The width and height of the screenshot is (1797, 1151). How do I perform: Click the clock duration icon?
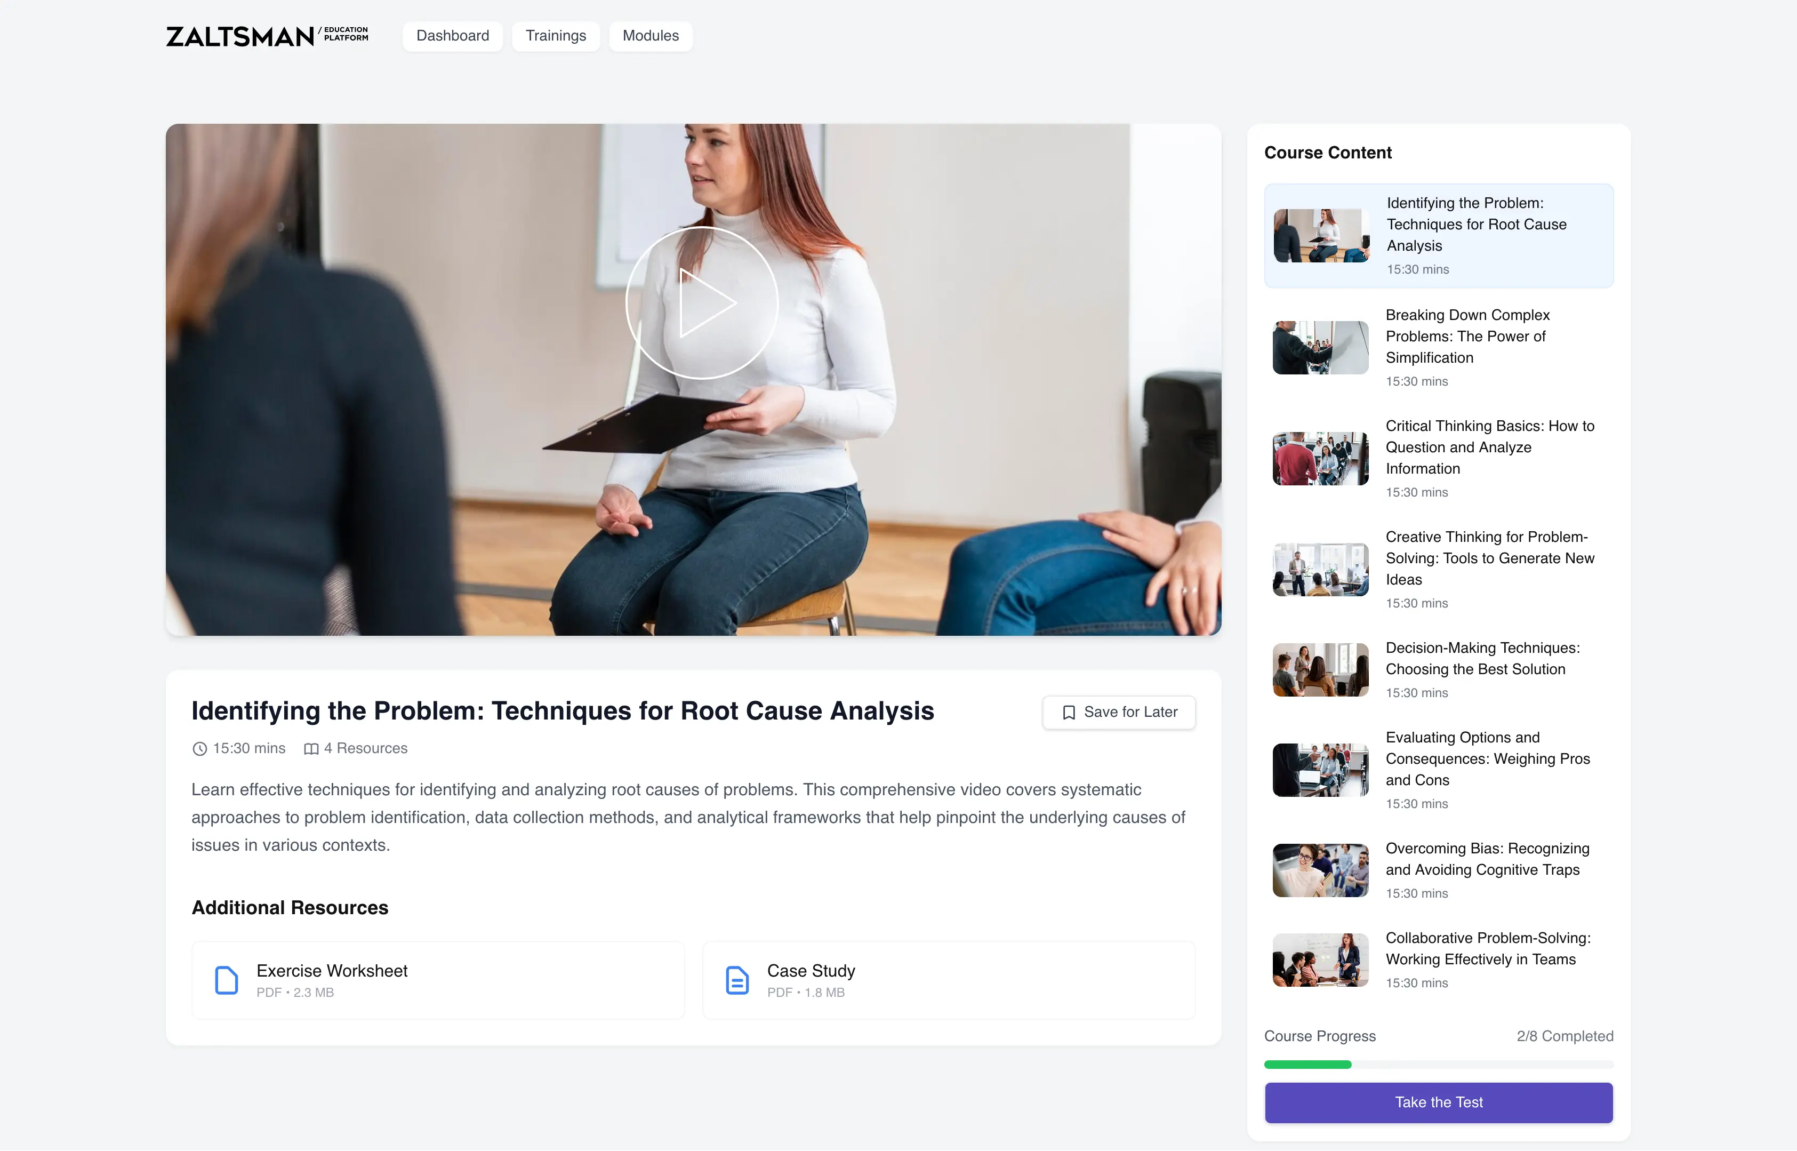pos(199,748)
